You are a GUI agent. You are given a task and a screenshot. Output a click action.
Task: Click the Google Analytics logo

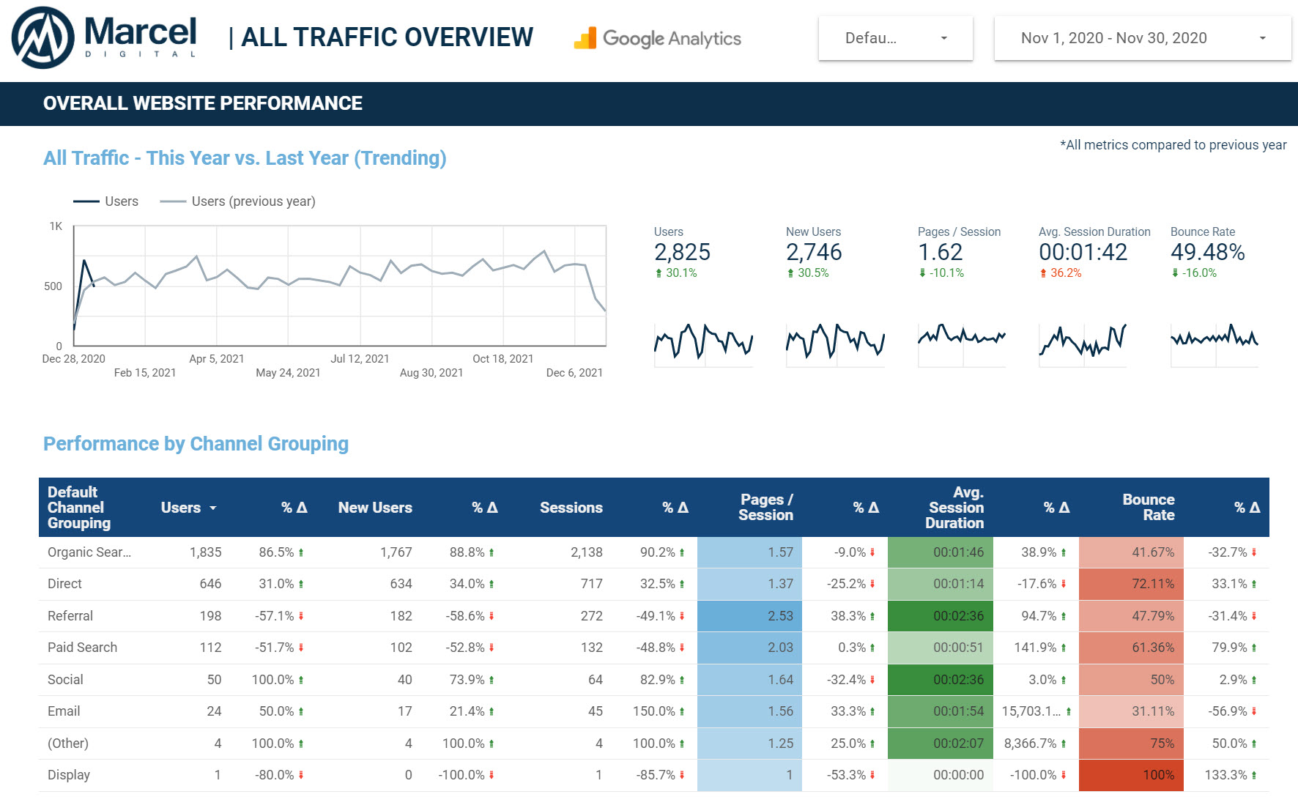(657, 38)
